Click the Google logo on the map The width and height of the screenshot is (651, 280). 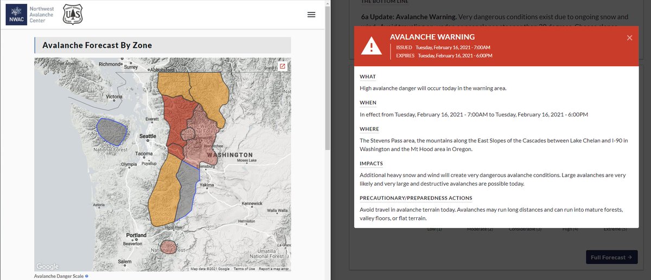click(48, 266)
